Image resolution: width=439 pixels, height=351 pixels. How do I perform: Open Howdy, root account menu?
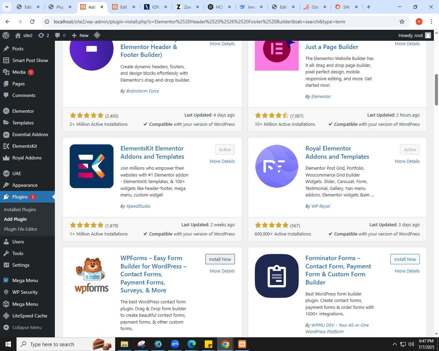(x=414, y=35)
